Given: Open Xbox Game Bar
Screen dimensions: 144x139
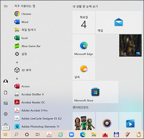Looking at the screenshot, I should (x=27, y=46).
